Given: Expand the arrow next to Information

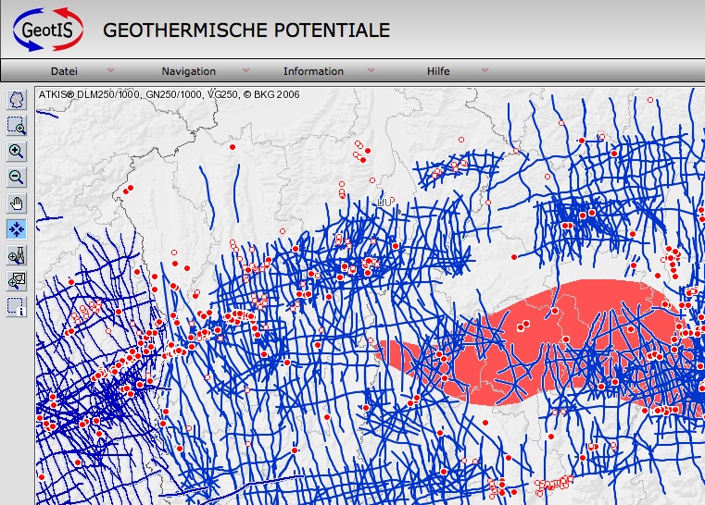Looking at the screenshot, I should (x=371, y=70).
